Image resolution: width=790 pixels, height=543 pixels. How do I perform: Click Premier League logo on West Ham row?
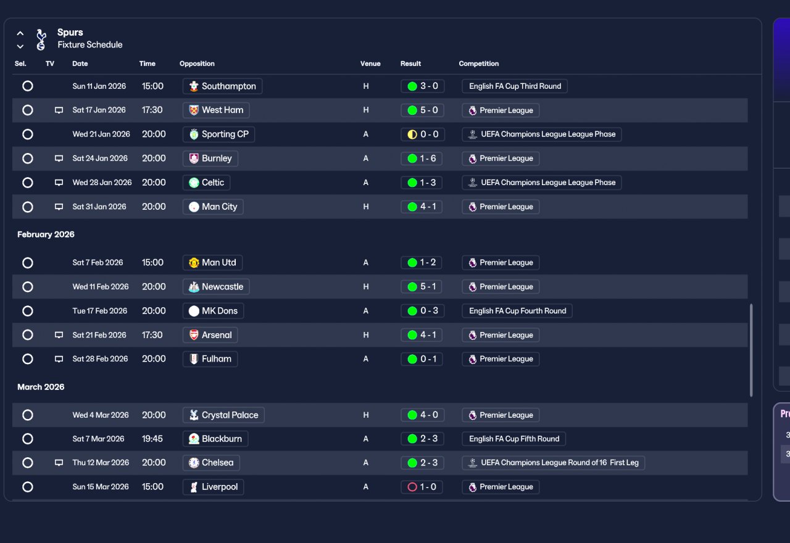pyautogui.click(x=472, y=110)
